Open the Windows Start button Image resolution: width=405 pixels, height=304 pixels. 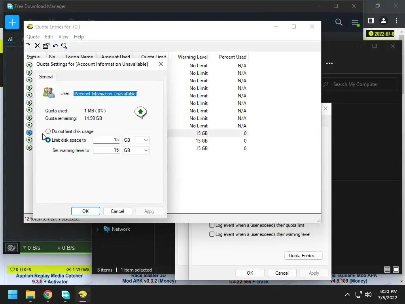tap(13, 294)
